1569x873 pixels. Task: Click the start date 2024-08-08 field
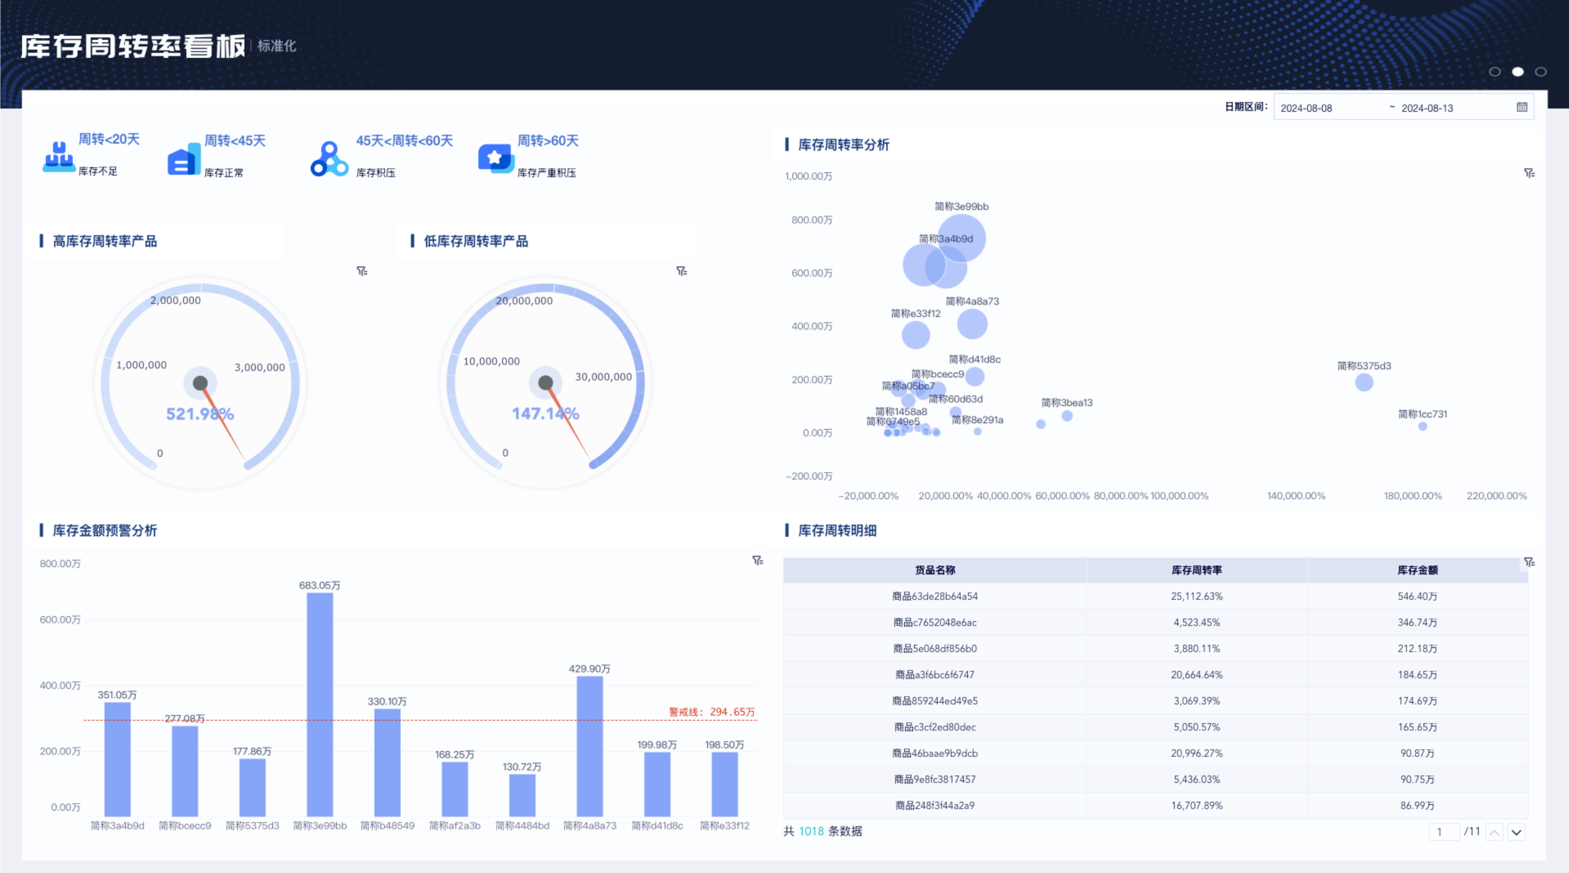click(1307, 108)
